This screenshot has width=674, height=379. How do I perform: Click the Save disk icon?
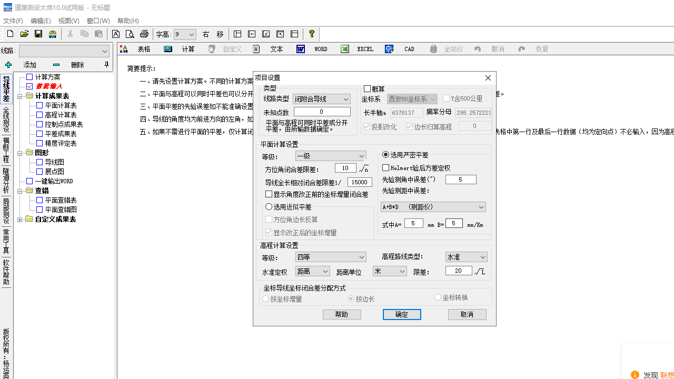click(x=38, y=34)
